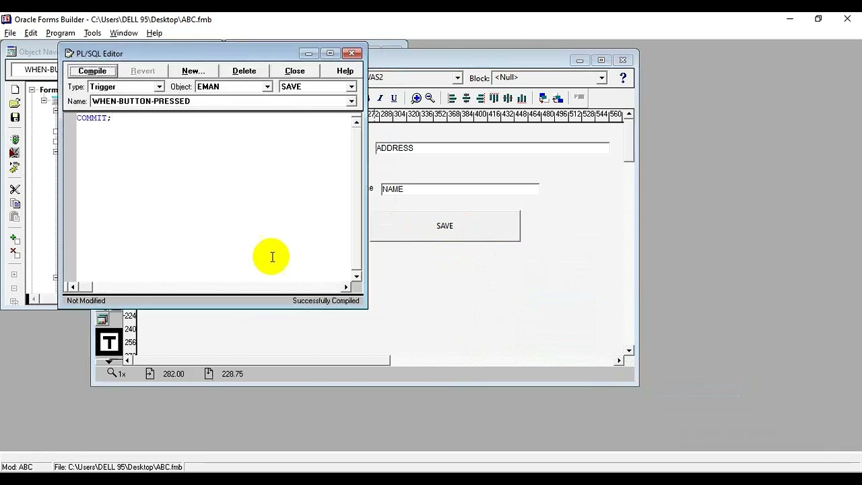The width and height of the screenshot is (862, 485).
Task: Open the item dropdown showing SAVE
Action: click(x=352, y=87)
